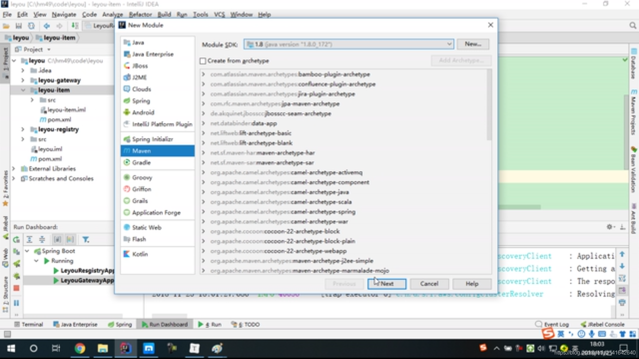Image resolution: width=639 pixels, height=359 pixels.
Task: Open the File menu
Action: coord(7,14)
